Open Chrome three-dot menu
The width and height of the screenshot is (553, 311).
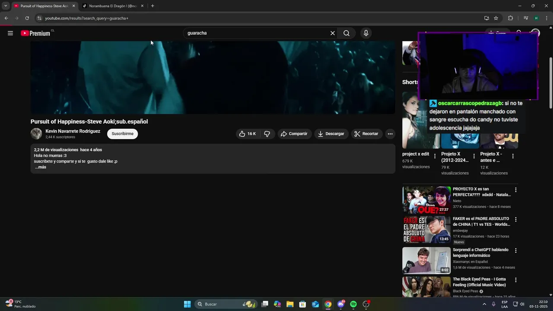click(547, 18)
